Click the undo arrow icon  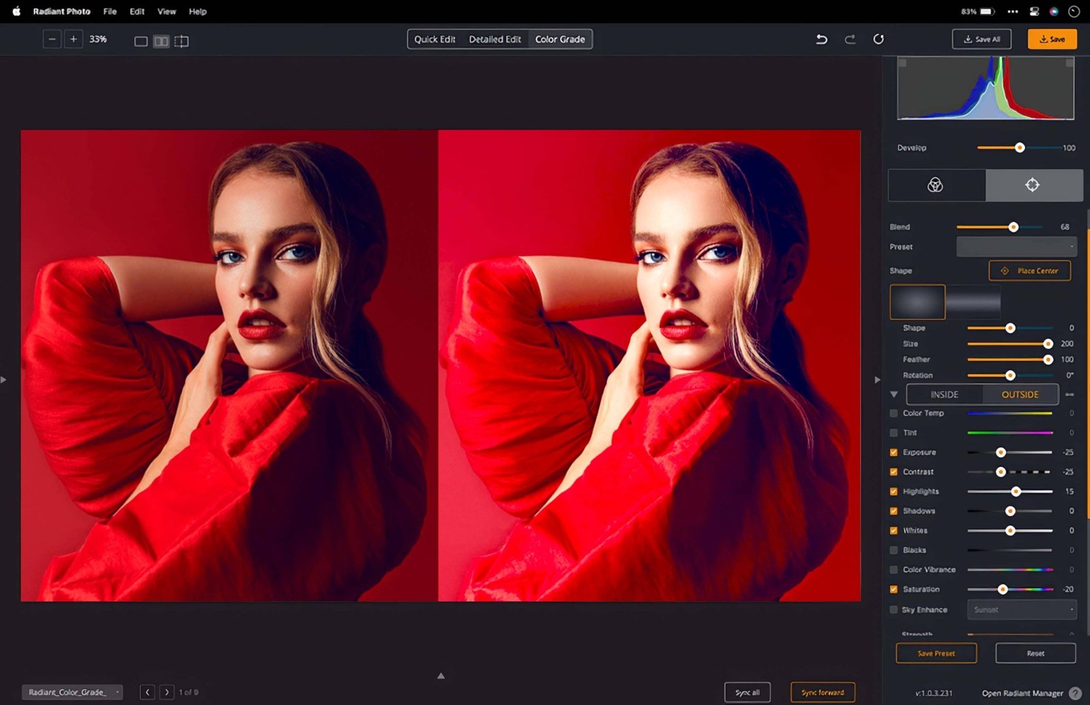click(821, 39)
